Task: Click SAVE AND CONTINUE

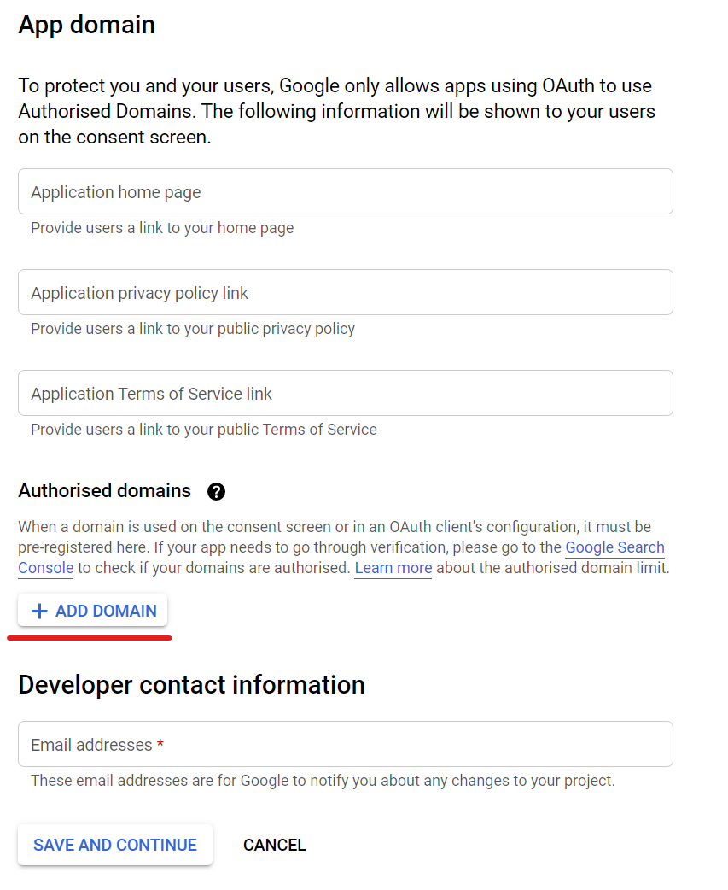Action: tap(114, 845)
